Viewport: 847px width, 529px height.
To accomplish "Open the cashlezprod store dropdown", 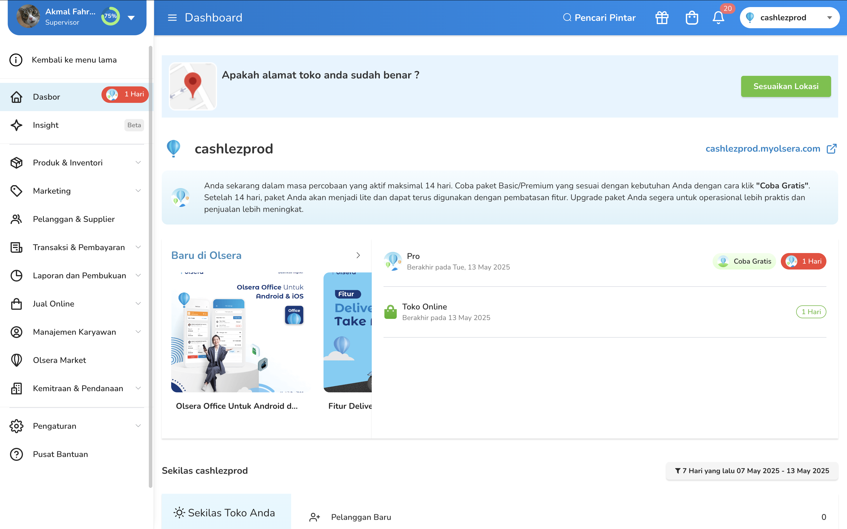I will 790,18.
